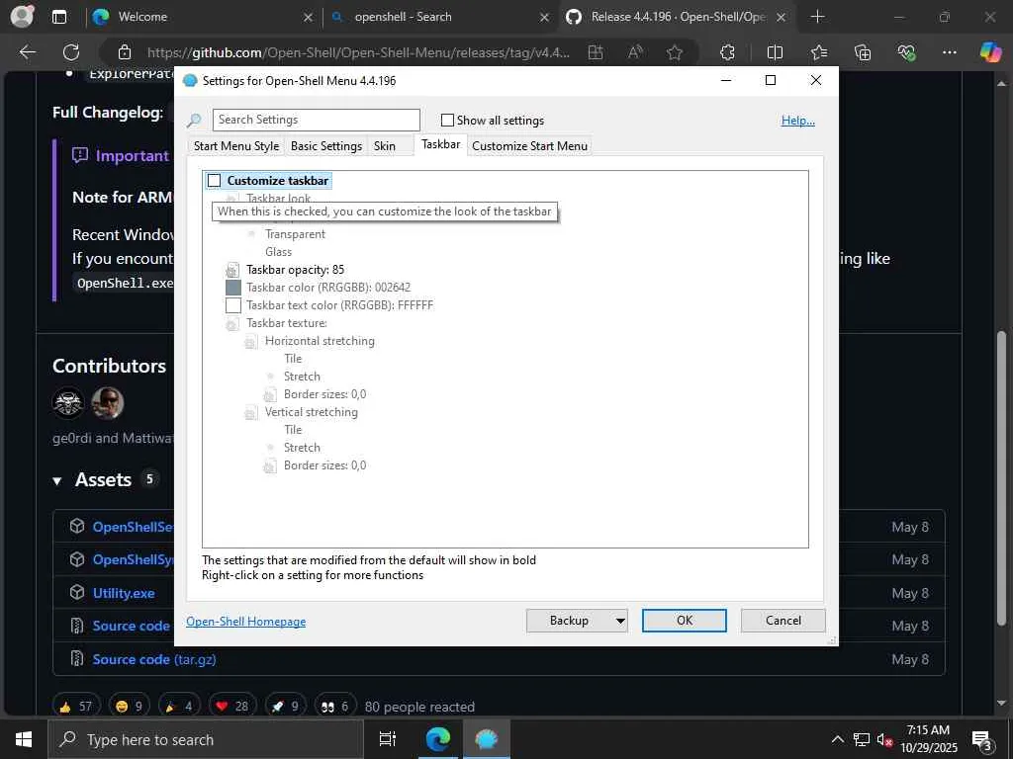Select Vertical stretching setting row
This screenshot has height=759, width=1013.
311,412
